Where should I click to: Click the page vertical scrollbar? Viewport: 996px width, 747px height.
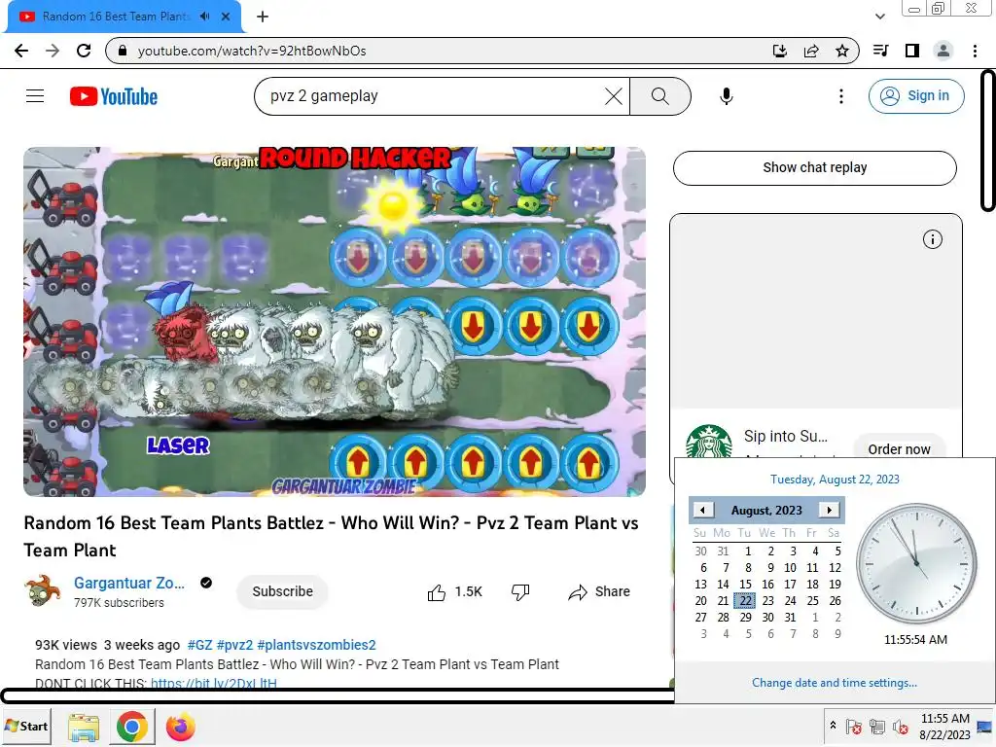click(x=988, y=140)
